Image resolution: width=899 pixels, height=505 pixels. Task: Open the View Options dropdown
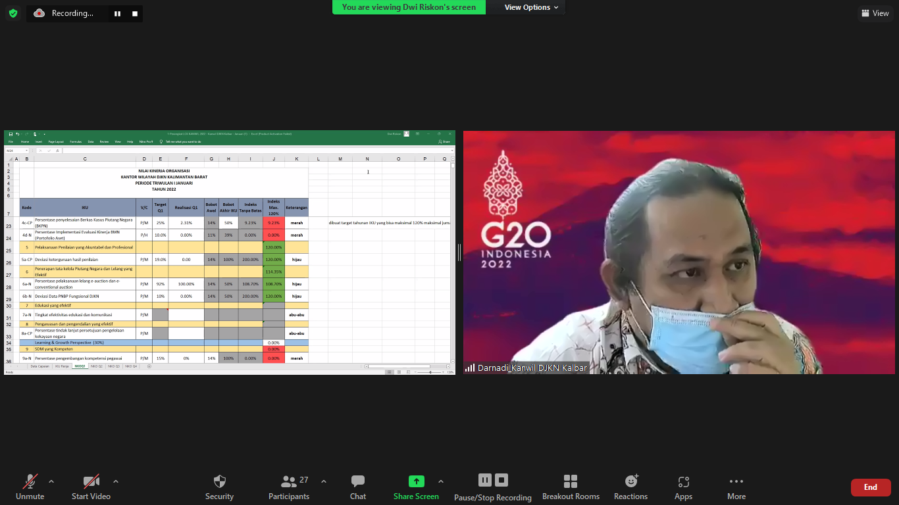pyautogui.click(x=531, y=7)
